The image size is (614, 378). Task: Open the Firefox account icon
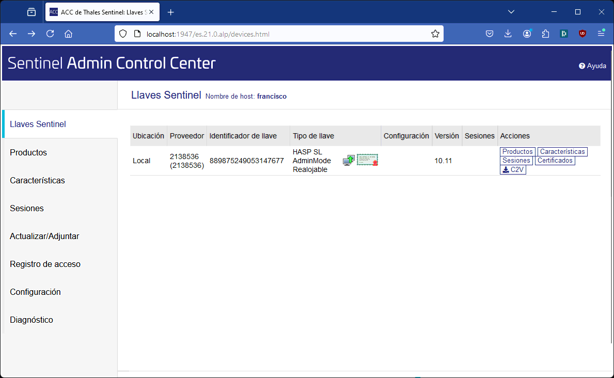click(527, 34)
